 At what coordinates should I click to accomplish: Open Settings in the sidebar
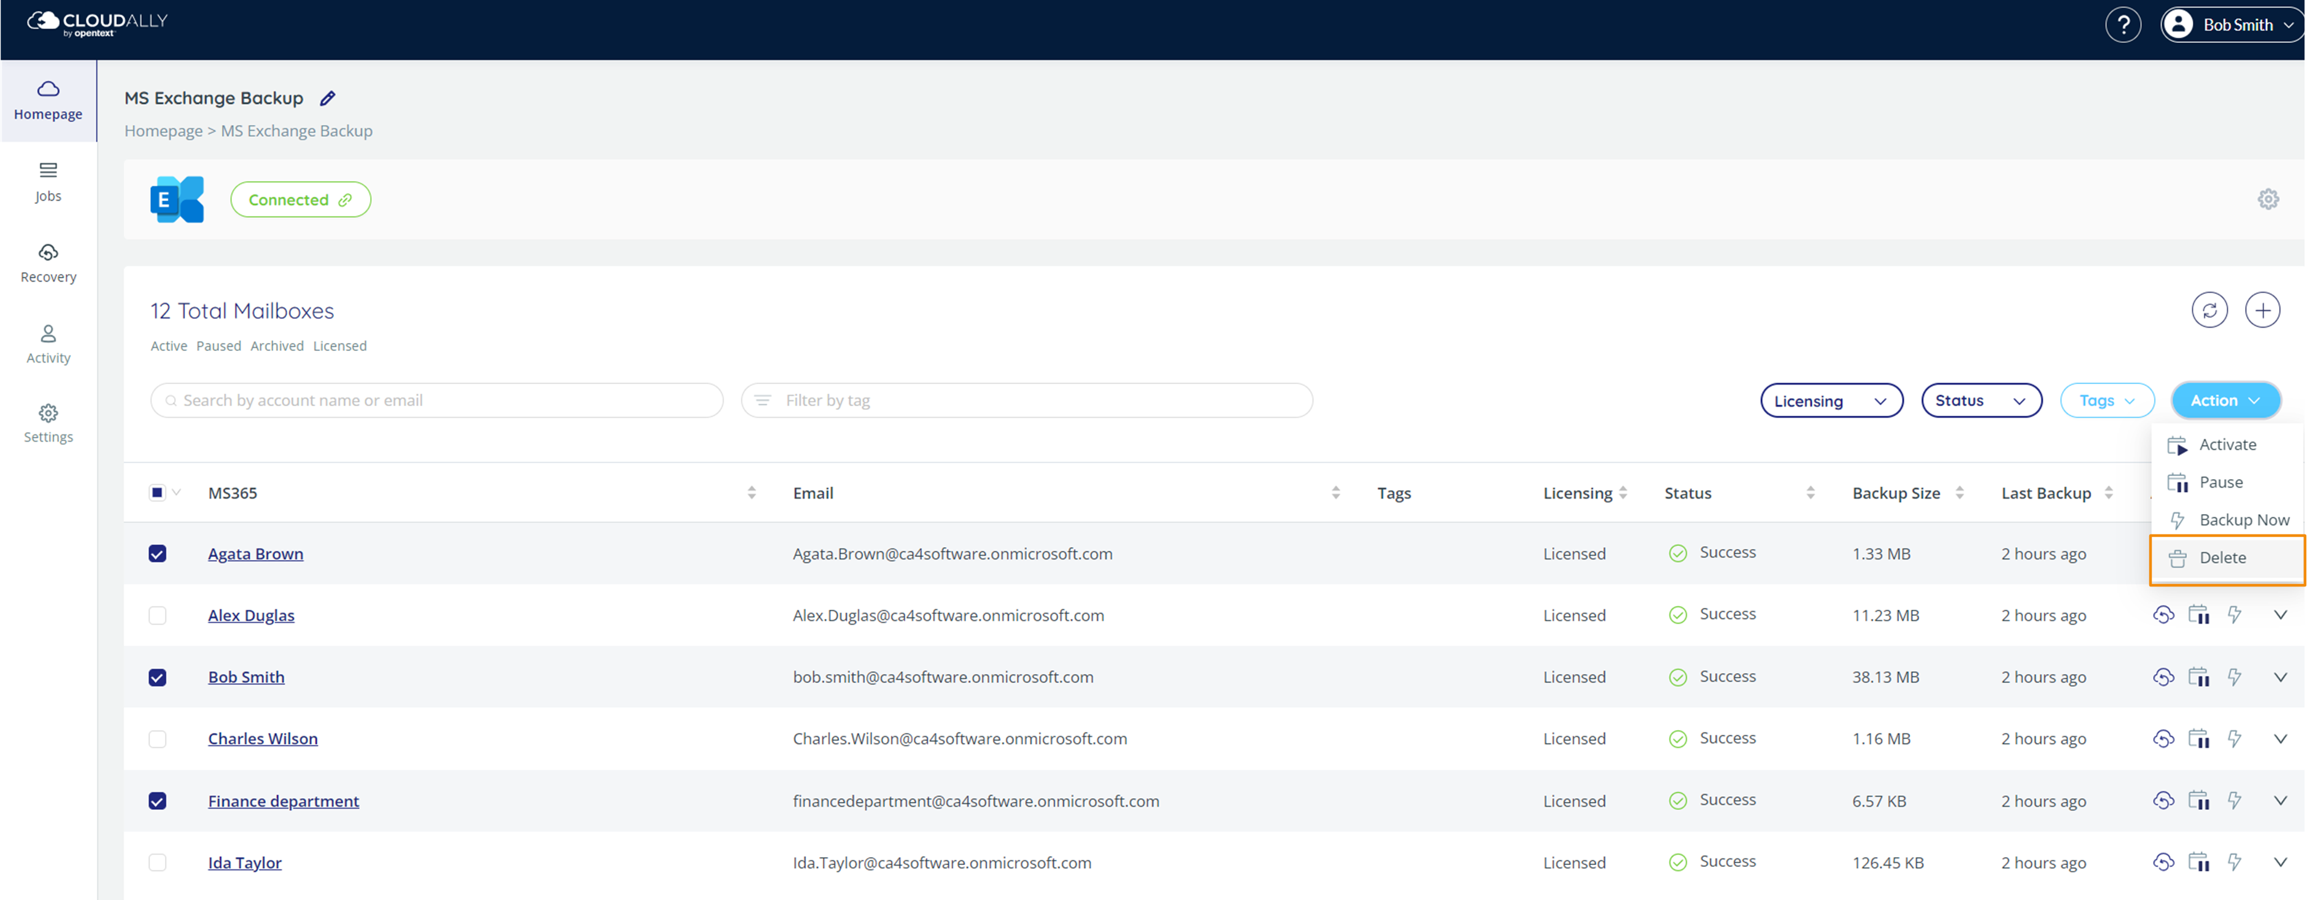coord(48,423)
